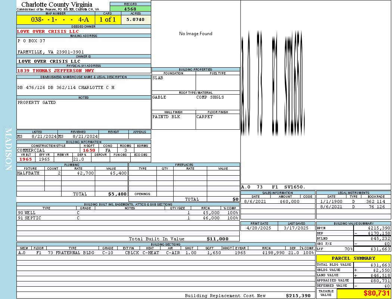Select legal instrument date 1/1/1900
The image size is (392, 299).
331,202
